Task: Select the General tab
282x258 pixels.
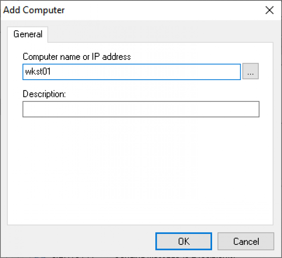Action: (28, 34)
